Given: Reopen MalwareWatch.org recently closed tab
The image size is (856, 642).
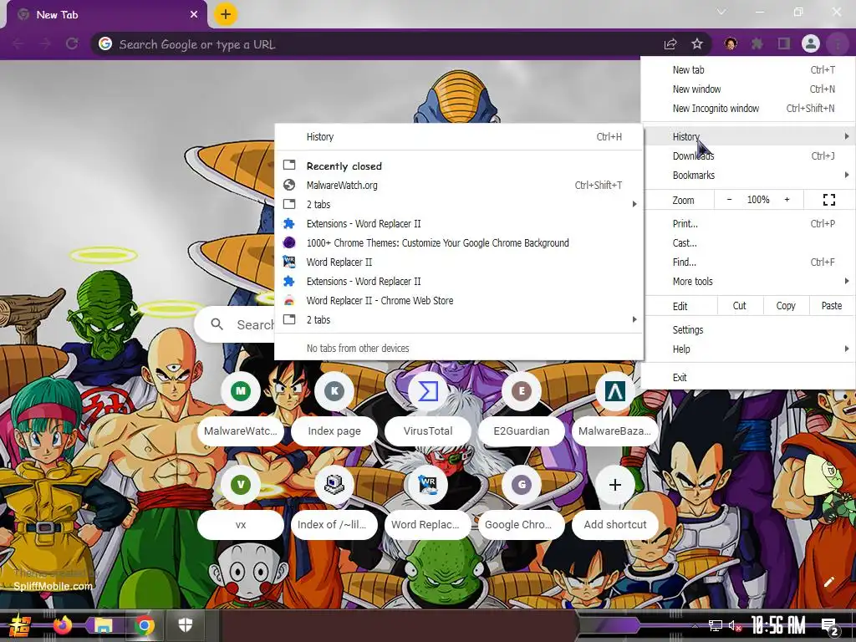Looking at the screenshot, I should click(x=459, y=185).
